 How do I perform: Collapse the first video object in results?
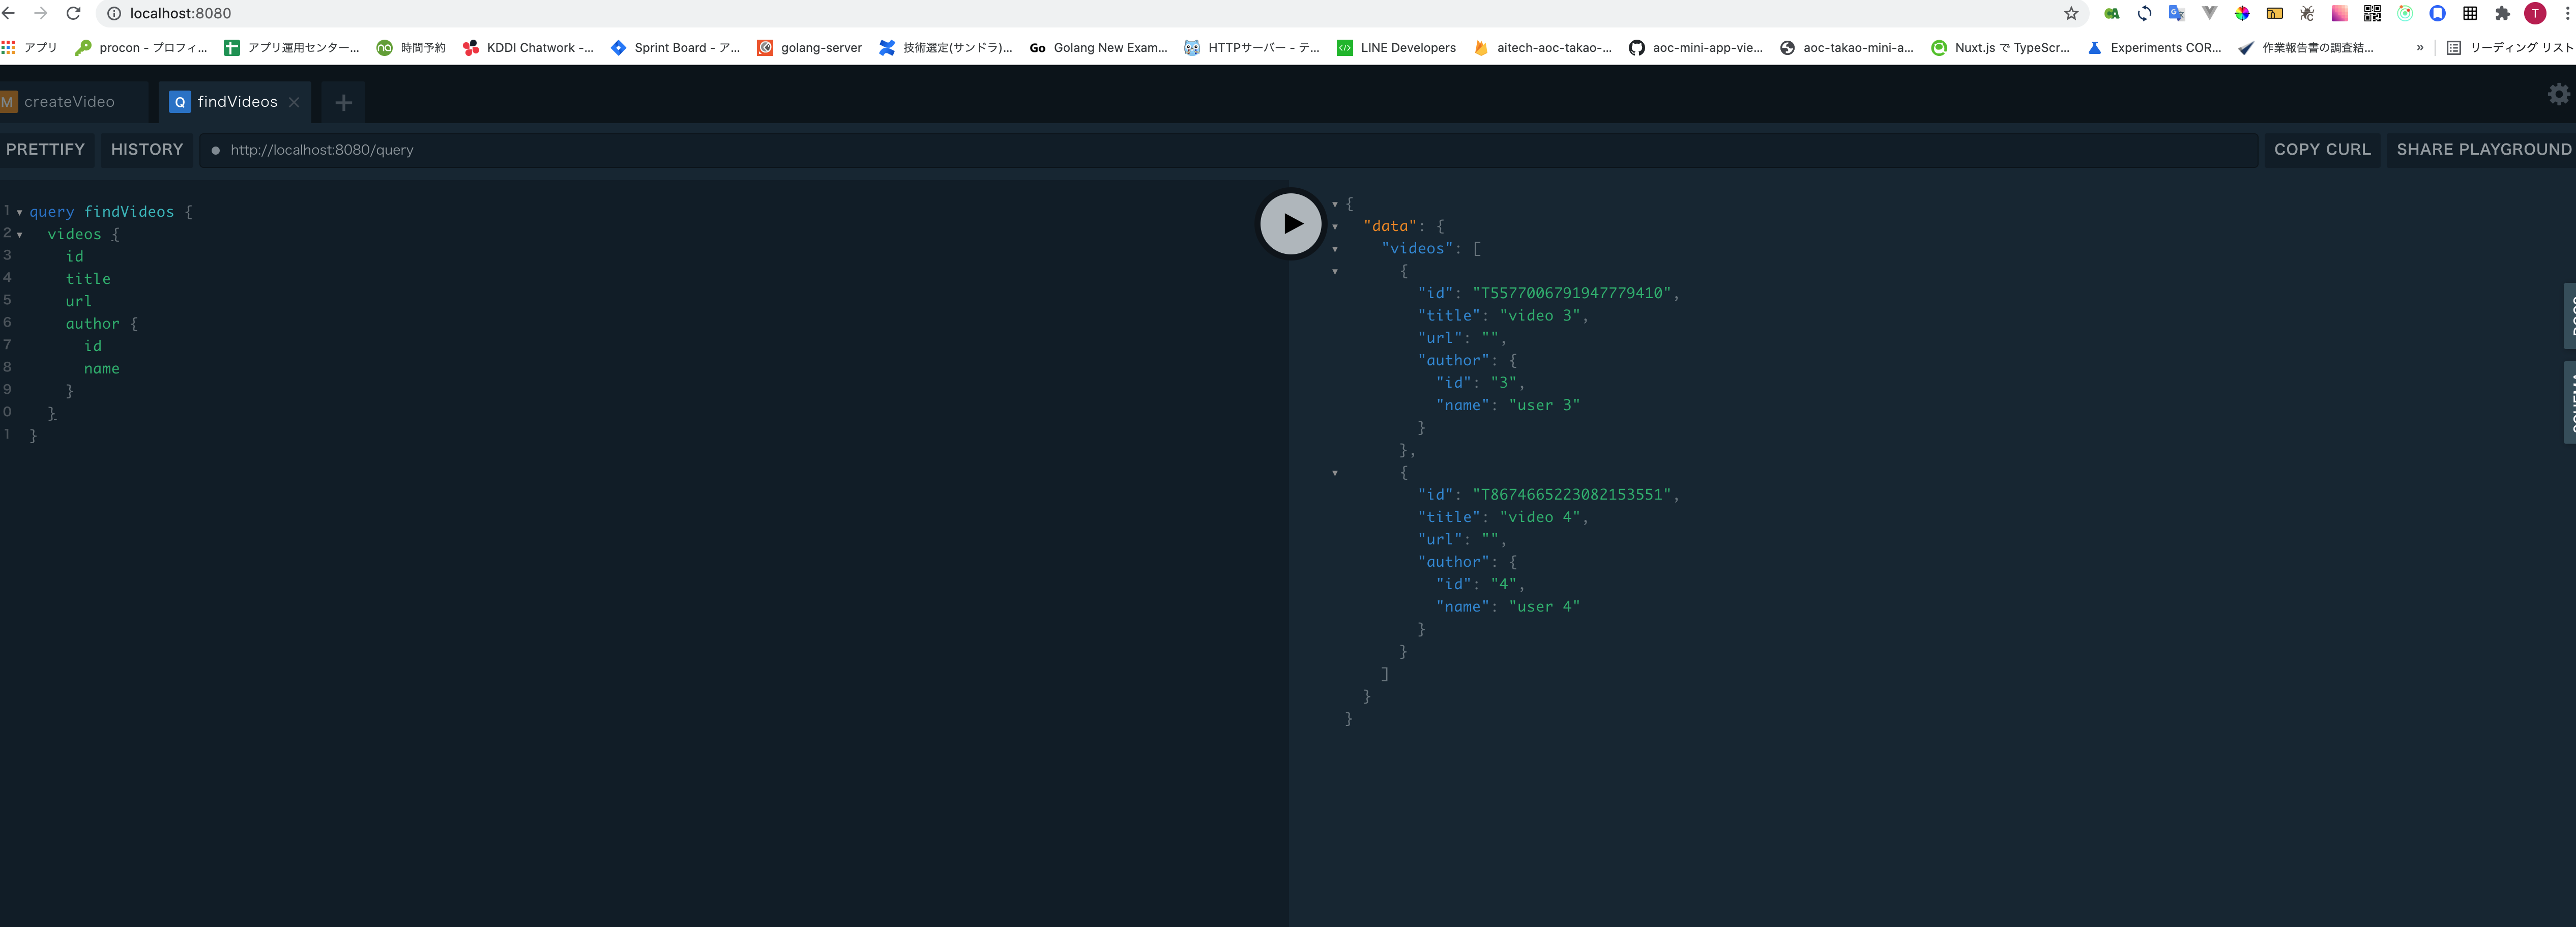pyautogui.click(x=1335, y=271)
